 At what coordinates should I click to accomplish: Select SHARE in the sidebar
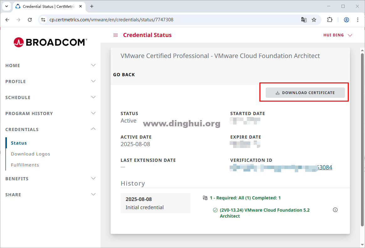(x=13, y=195)
